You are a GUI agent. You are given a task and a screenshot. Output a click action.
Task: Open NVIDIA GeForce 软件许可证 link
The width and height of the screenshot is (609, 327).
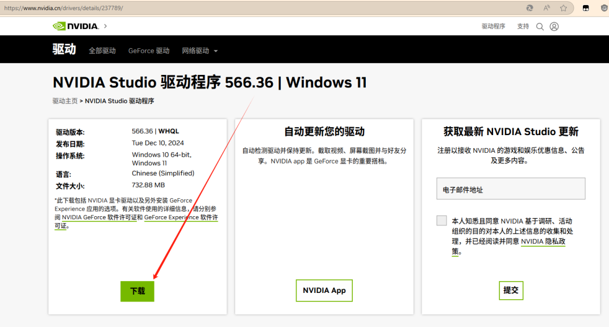pyautogui.click(x=99, y=217)
